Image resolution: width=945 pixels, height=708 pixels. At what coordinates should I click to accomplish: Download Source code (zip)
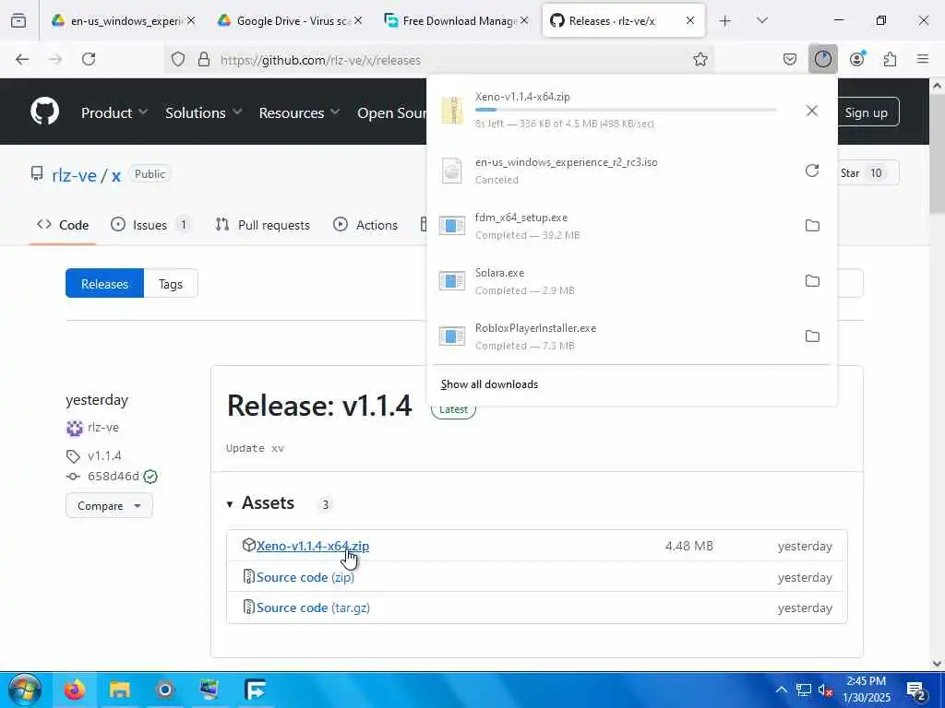[305, 577]
